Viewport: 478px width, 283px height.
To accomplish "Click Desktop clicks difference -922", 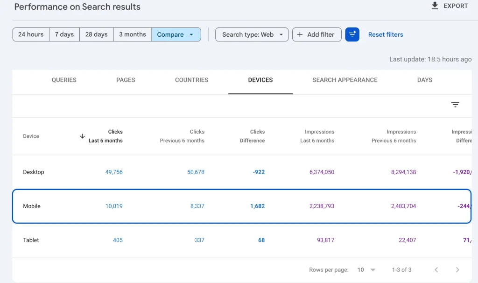I will [259, 172].
